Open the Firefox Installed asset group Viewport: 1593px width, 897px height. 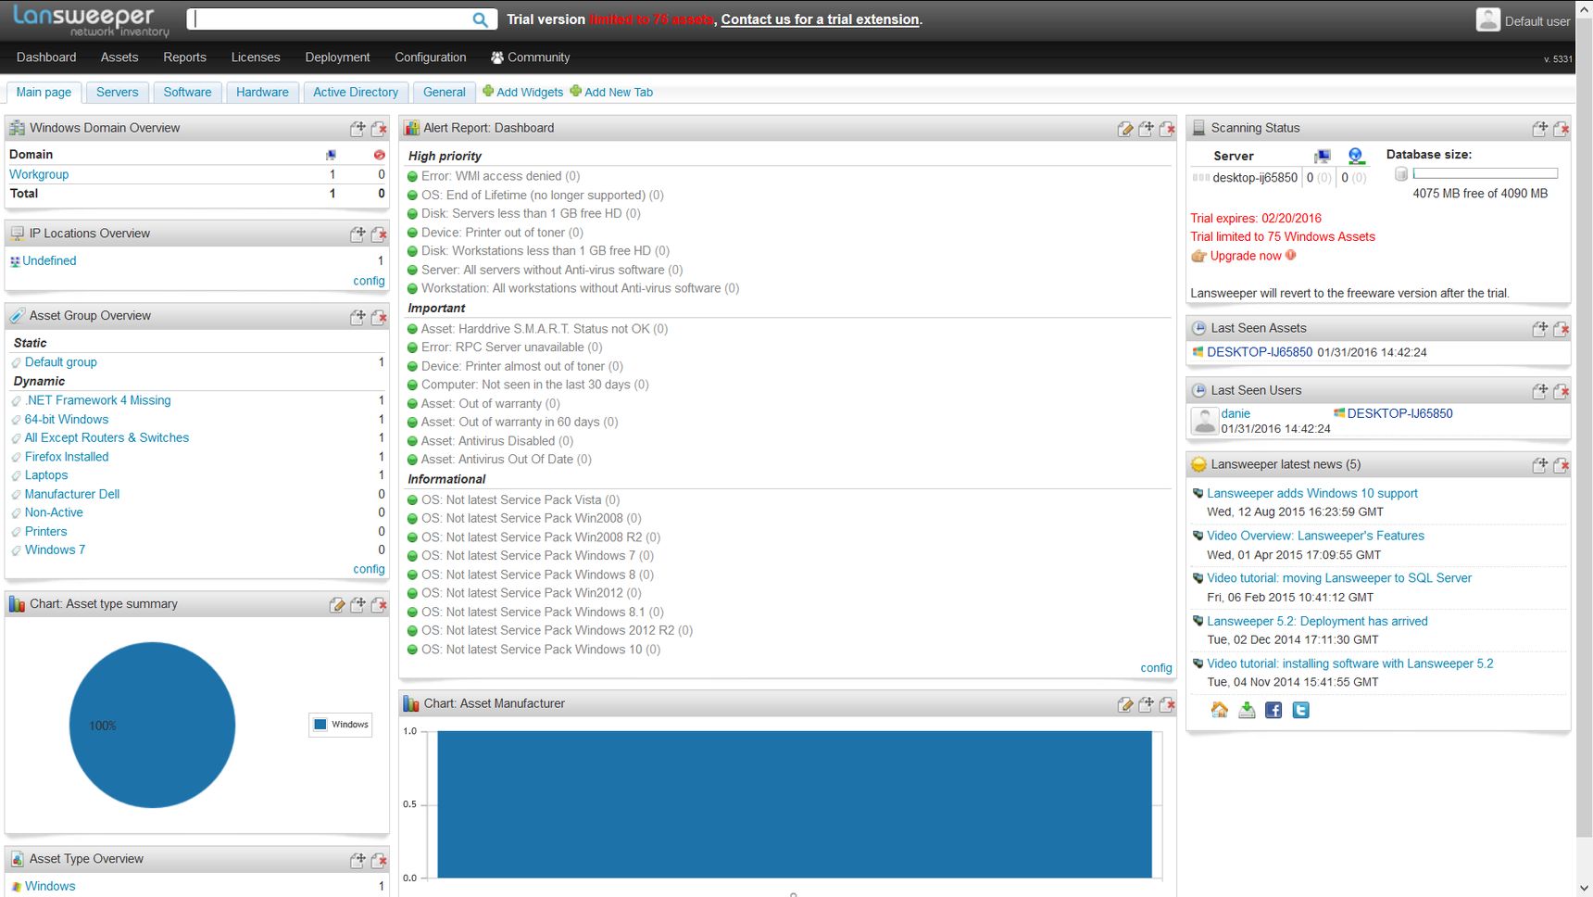pos(67,457)
